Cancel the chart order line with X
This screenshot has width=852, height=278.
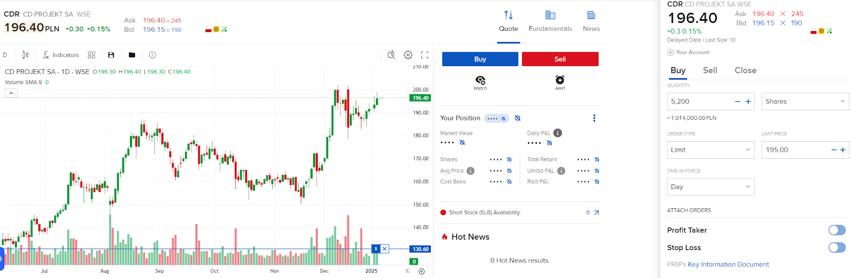384,249
